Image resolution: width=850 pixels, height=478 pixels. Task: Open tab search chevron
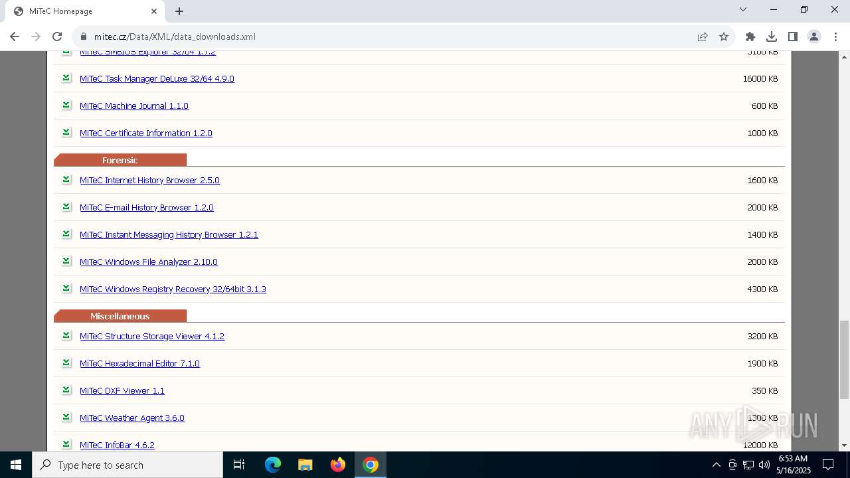tap(743, 10)
